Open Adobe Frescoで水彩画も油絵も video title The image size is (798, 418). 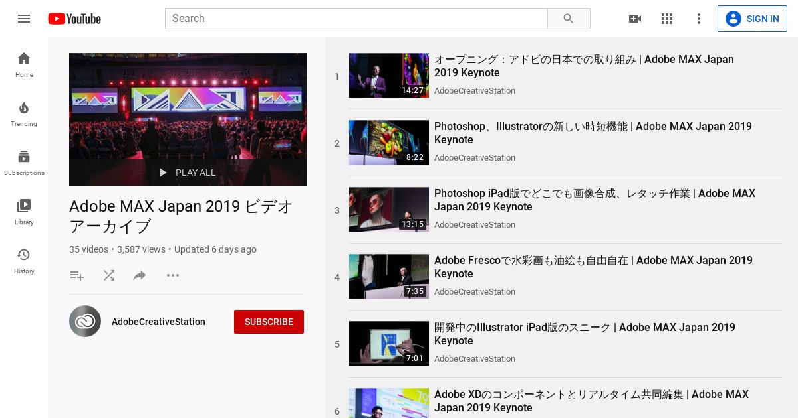click(593, 267)
